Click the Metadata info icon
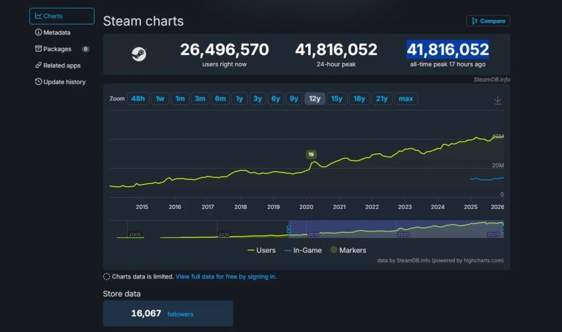 [38, 32]
